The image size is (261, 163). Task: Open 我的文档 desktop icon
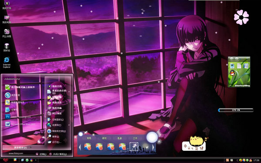(7, 5)
